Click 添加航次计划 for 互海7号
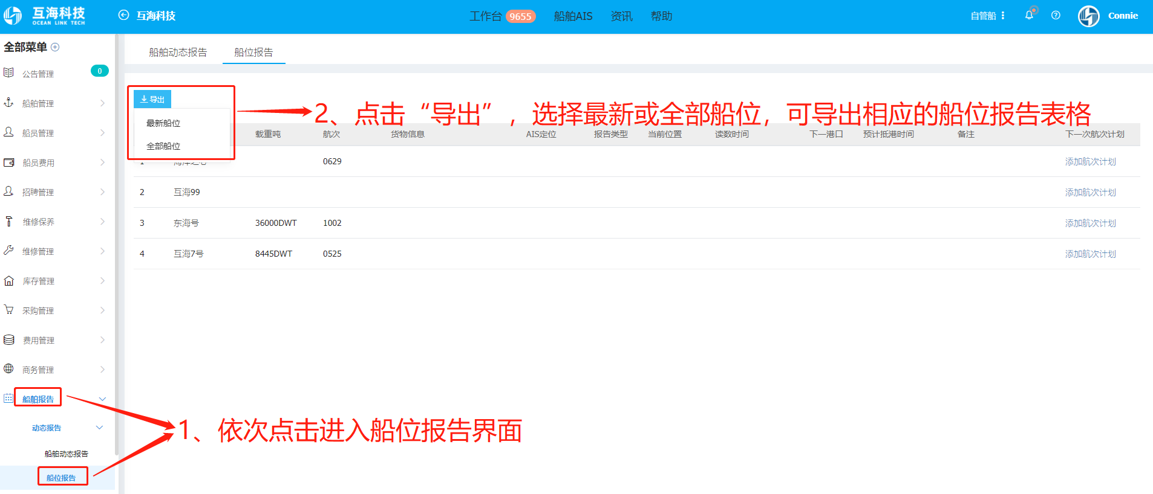 click(1090, 254)
